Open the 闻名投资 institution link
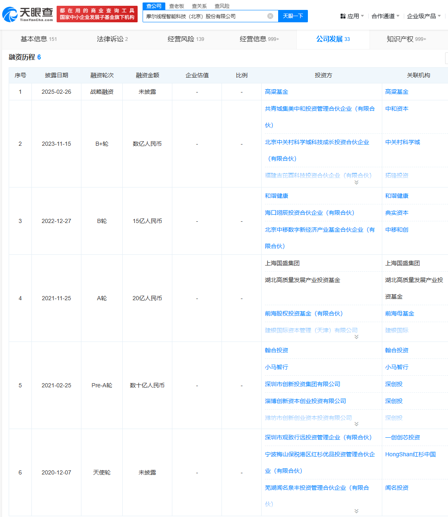Image resolution: width=448 pixels, height=517 pixels. [397, 488]
